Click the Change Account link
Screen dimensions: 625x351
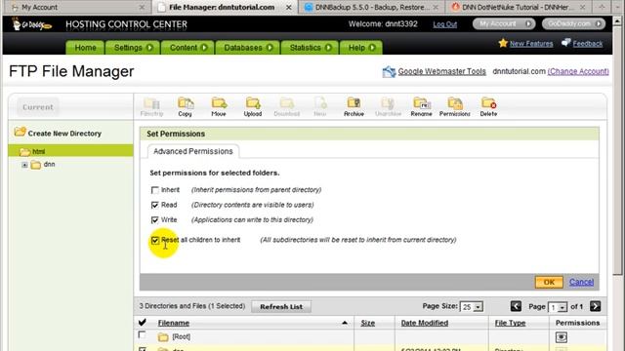pyautogui.click(x=578, y=71)
